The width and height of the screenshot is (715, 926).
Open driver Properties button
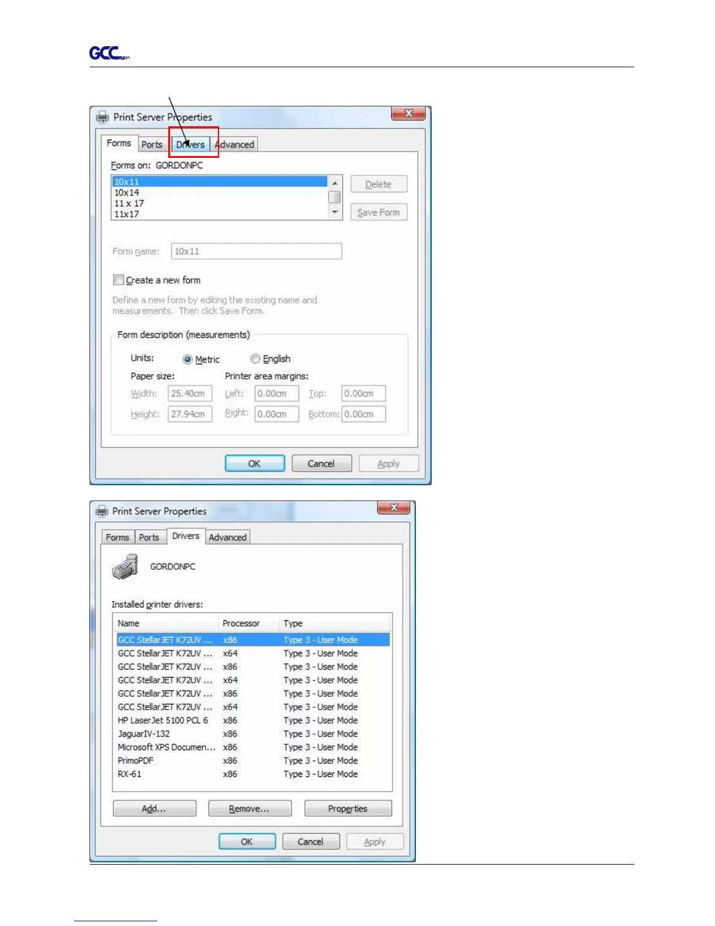click(x=348, y=808)
